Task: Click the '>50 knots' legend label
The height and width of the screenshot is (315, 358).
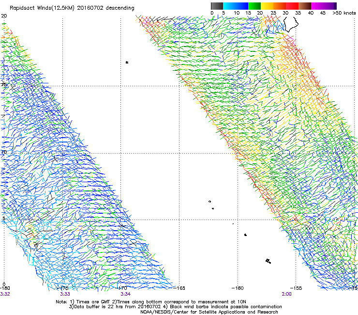Action: 344,13
